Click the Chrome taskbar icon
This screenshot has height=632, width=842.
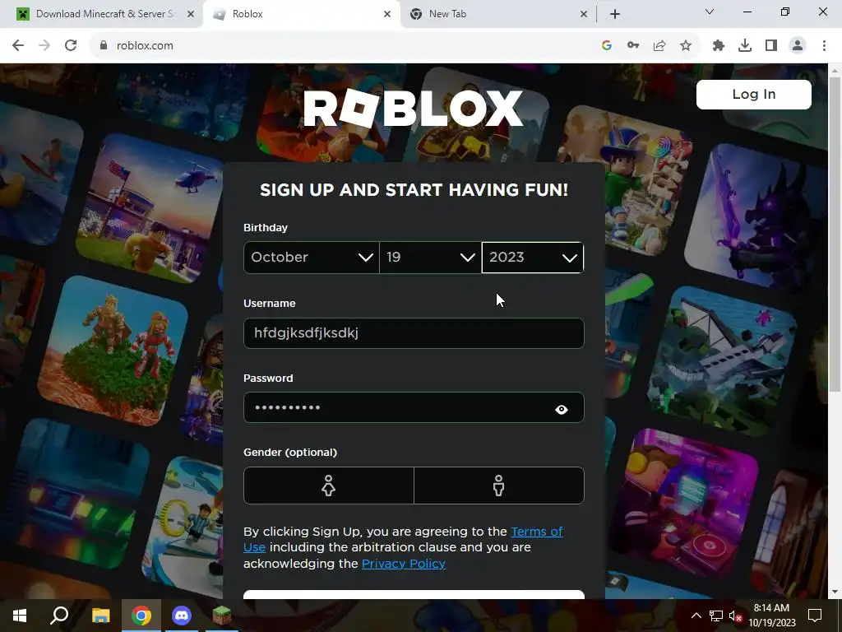[141, 616]
